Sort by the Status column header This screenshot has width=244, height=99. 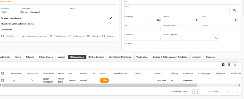pos(102,73)
